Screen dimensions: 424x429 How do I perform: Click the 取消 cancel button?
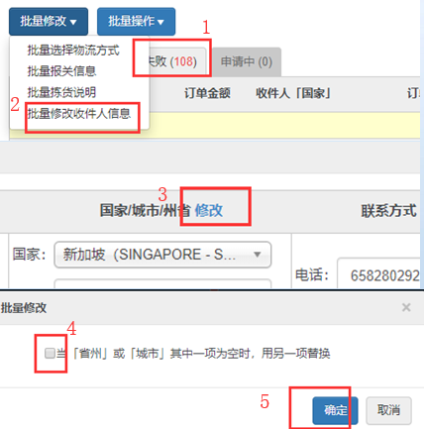[x=388, y=410]
